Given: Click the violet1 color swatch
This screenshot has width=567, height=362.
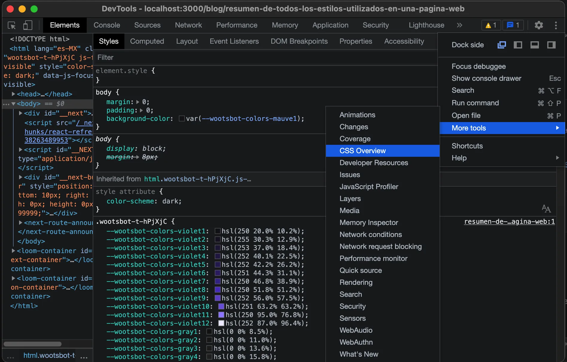Looking at the screenshot, I should (x=218, y=231).
